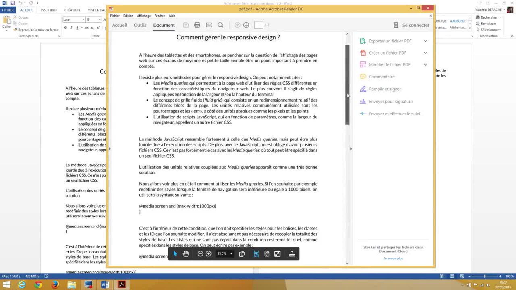The image size is (516, 290).
Task: Open the Fenêtre menu in Acrobat
Action: coord(160,16)
